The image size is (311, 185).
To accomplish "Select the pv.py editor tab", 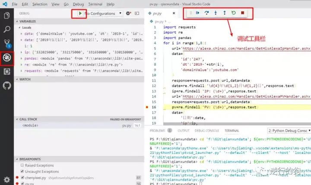I will tap(157, 13).
